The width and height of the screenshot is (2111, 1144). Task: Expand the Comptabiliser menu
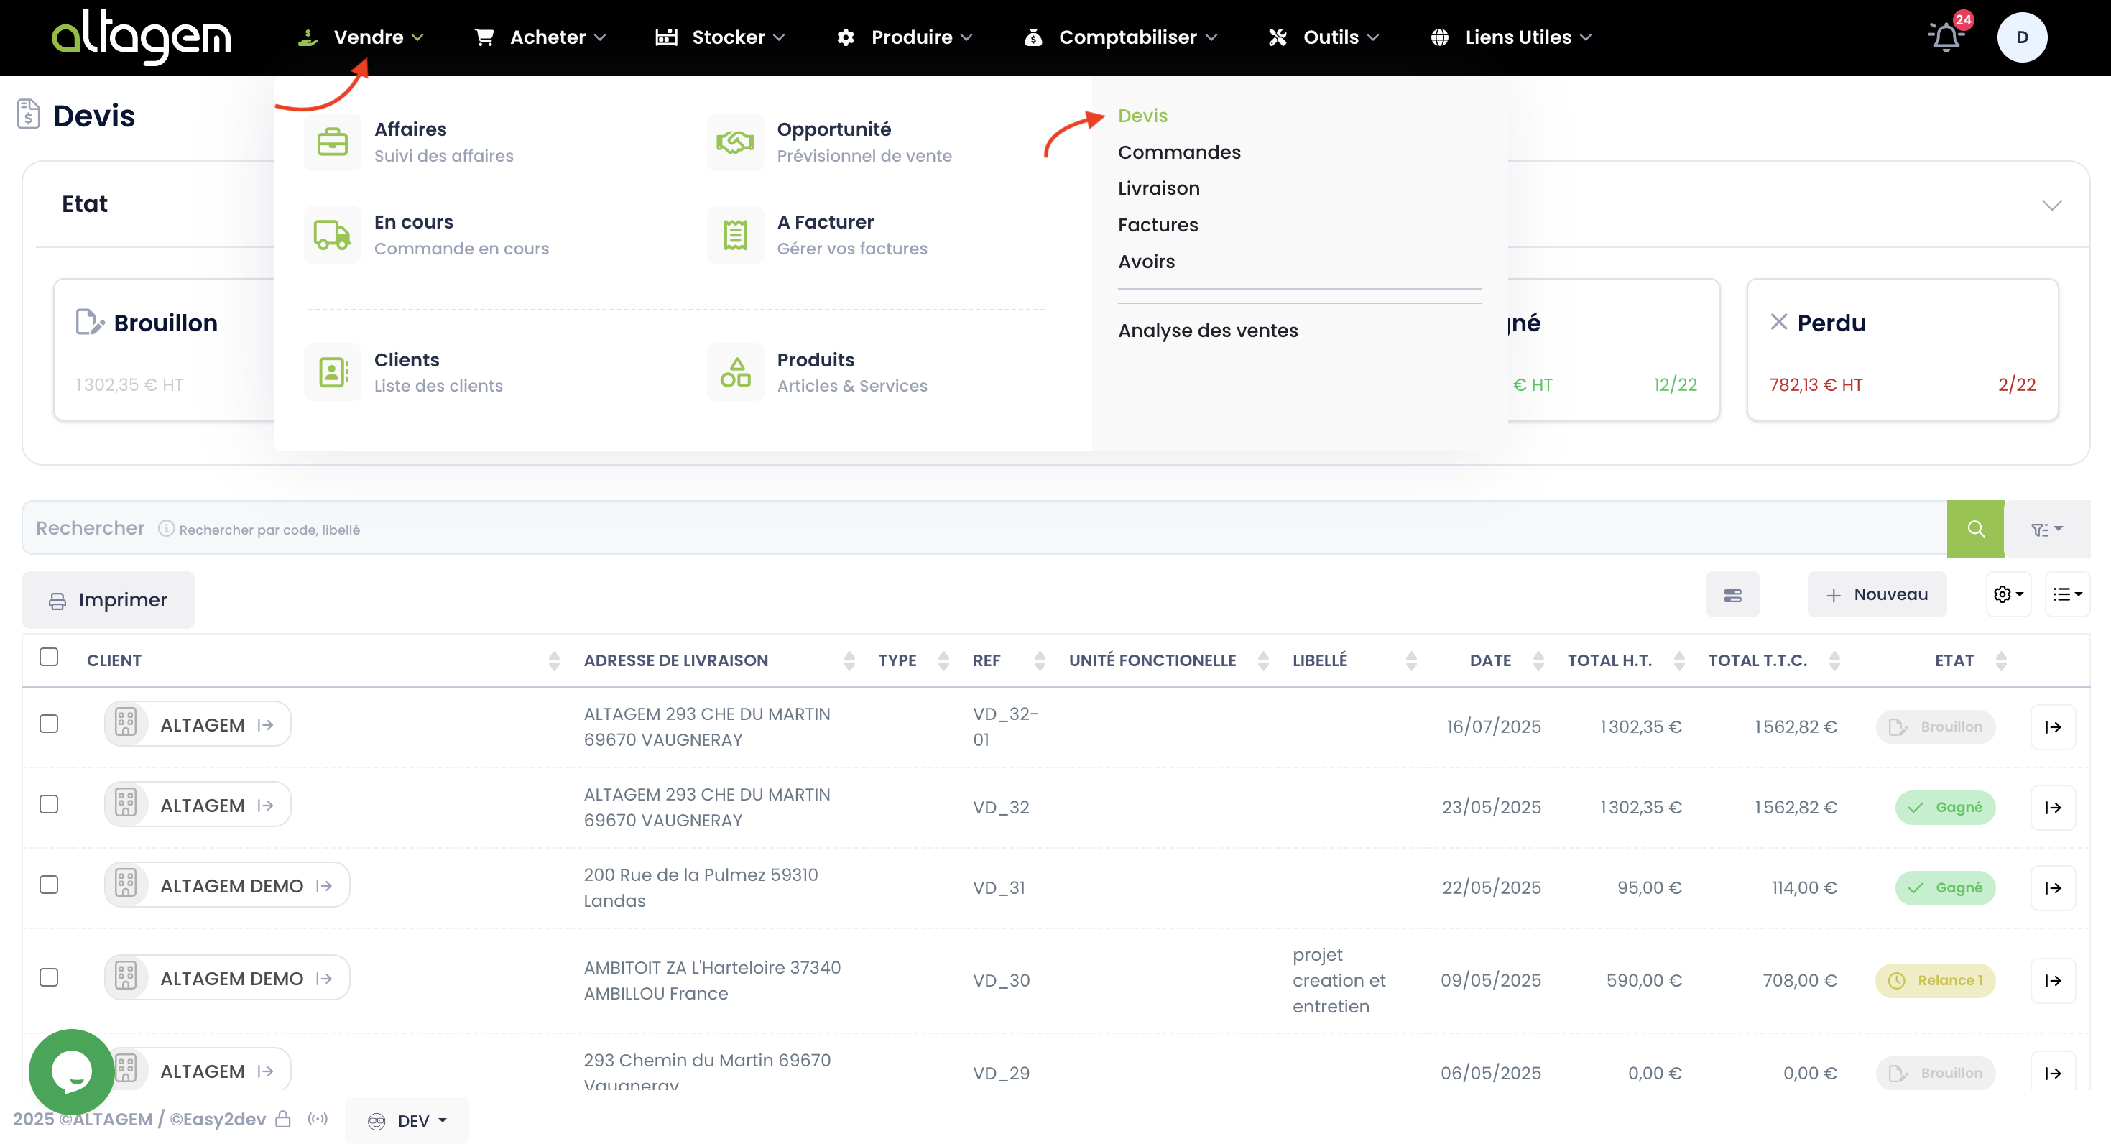tap(1121, 37)
